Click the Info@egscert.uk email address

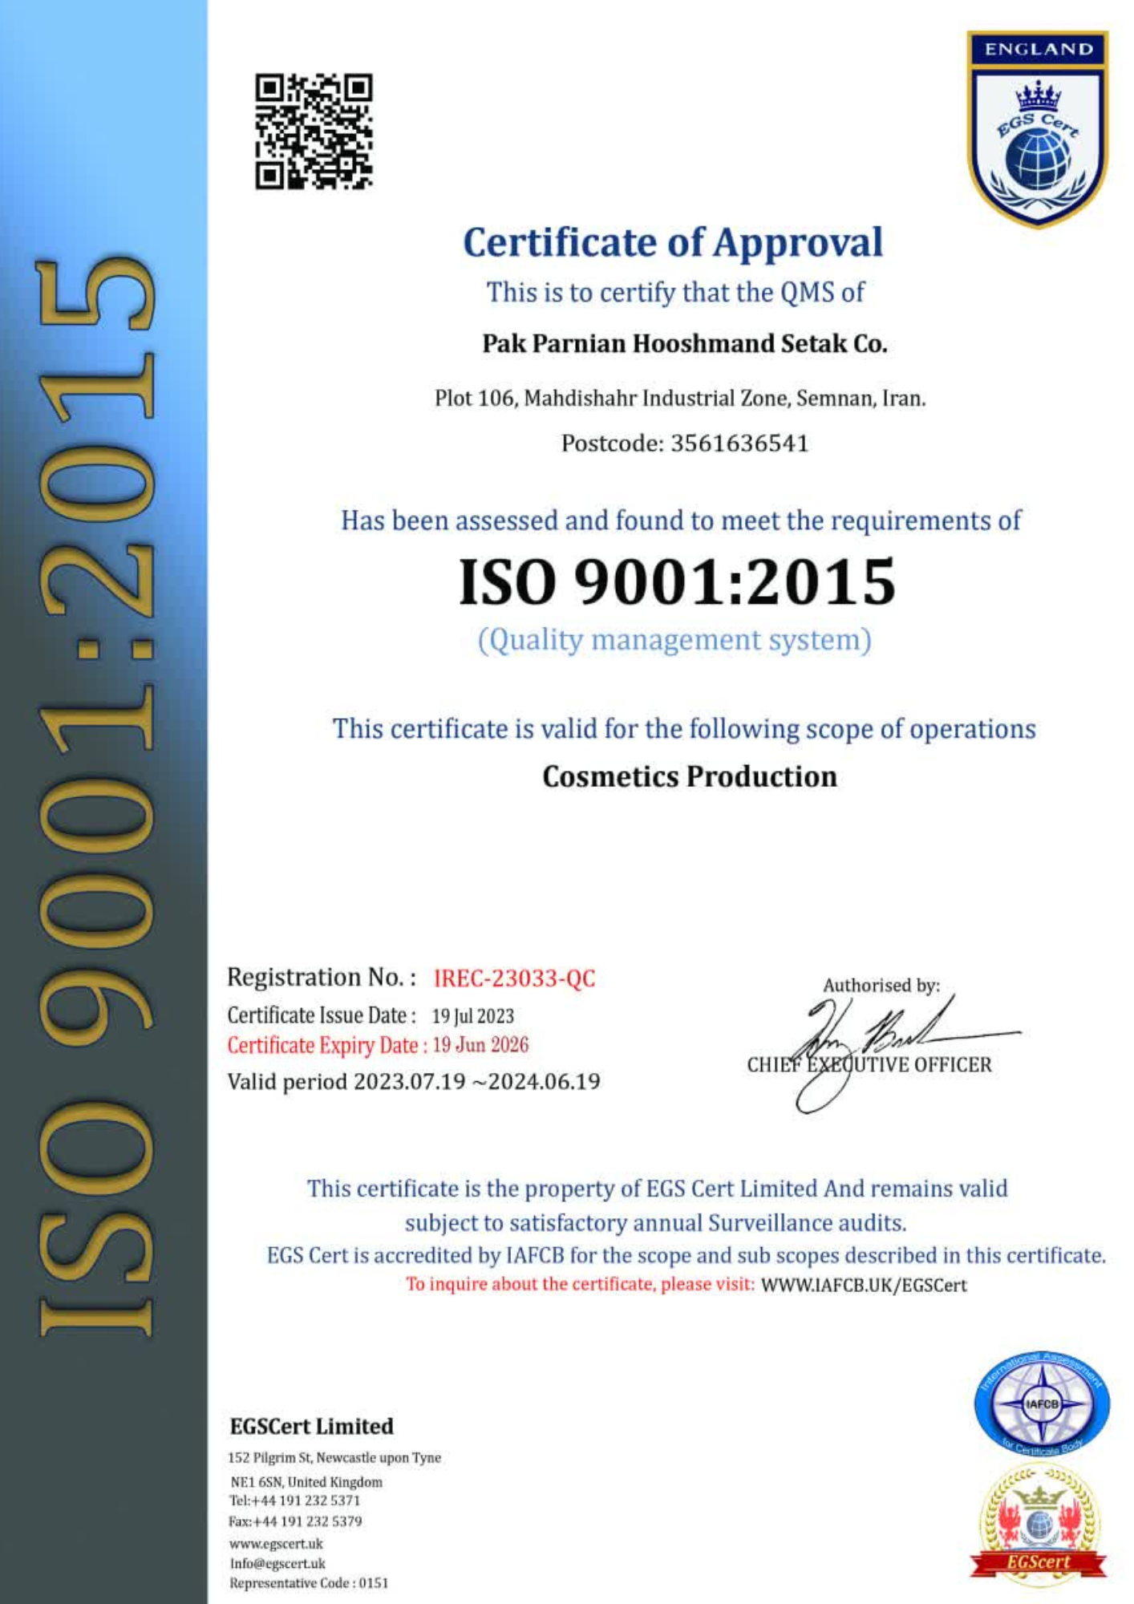click(x=277, y=1563)
